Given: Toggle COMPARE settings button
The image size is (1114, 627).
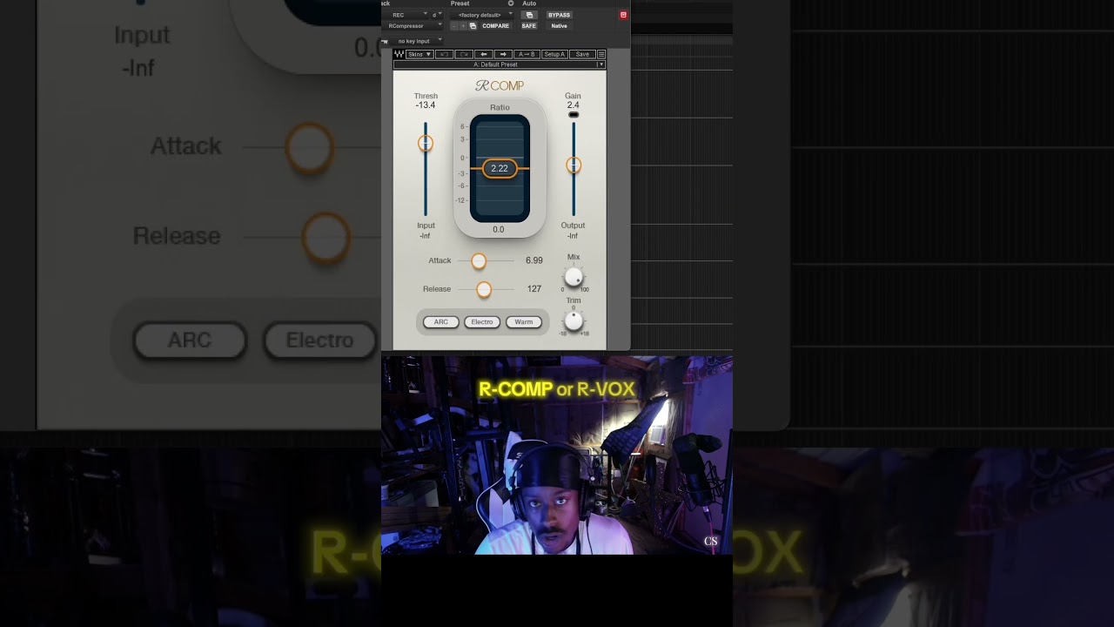Looking at the screenshot, I should click(496, 26).
